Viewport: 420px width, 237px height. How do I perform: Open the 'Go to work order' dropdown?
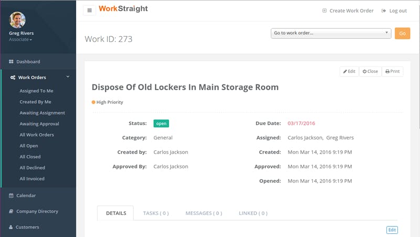point(331,33)
